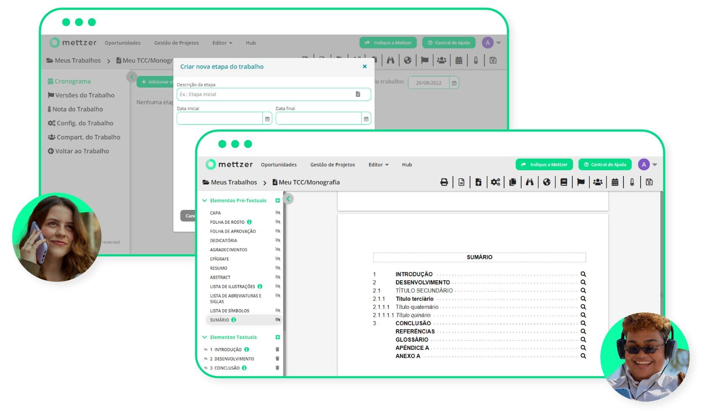Export to Word in front window toolbar
The image size is (701, 411).
(x=461, y=182)
